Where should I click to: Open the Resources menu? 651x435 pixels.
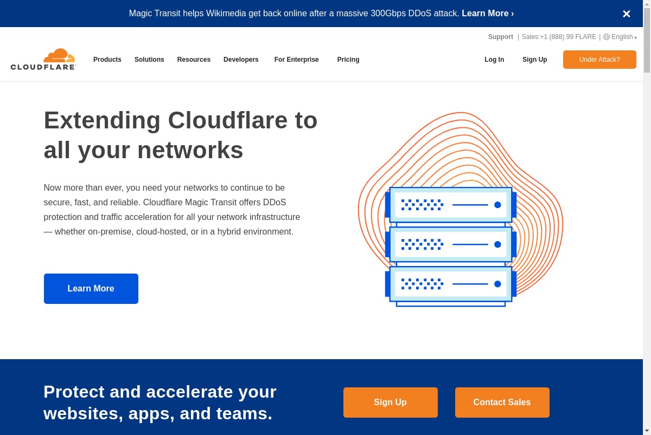tap(194, 60)
